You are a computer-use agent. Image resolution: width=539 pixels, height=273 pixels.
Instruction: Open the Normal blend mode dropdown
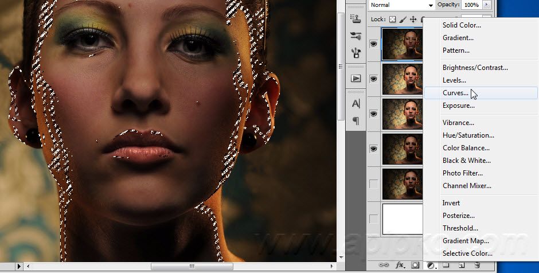pyautogui.click(x=401, y=5)
